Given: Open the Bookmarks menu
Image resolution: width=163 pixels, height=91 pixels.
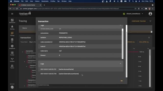Looking at the screenshot, I should [x=45, y=1].
